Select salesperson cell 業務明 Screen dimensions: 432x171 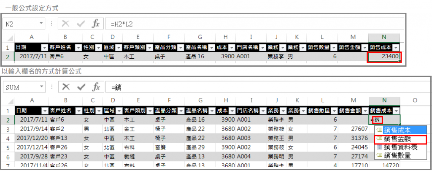click(x=276, y=157)
